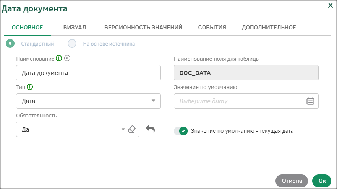This screenshot has width=337, height=189.
Task: Click the circled A icon beside Наименование
Action: click(x=67, y=58)
